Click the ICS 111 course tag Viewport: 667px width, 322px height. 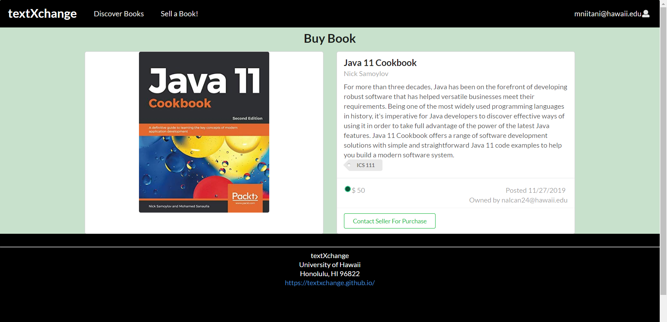(363, 165)
